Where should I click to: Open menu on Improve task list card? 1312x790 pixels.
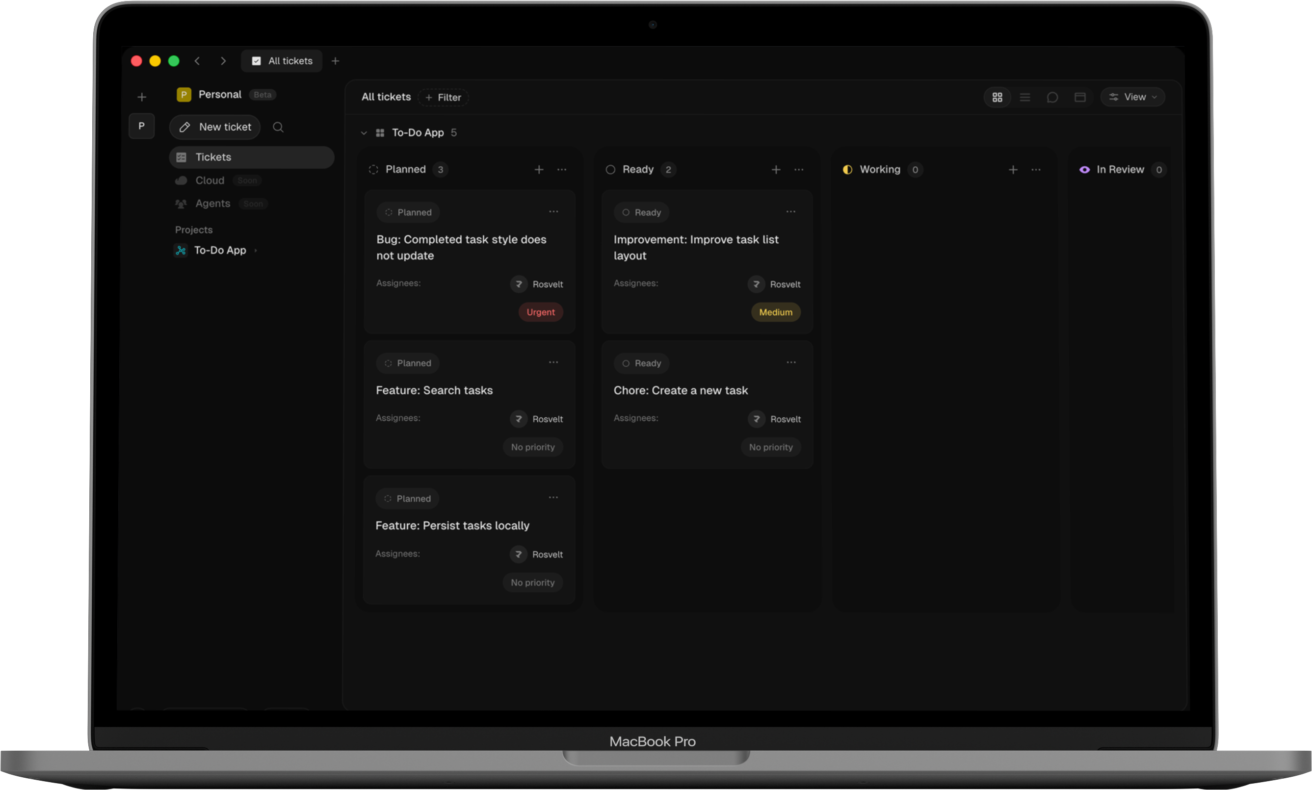(791, 211)
